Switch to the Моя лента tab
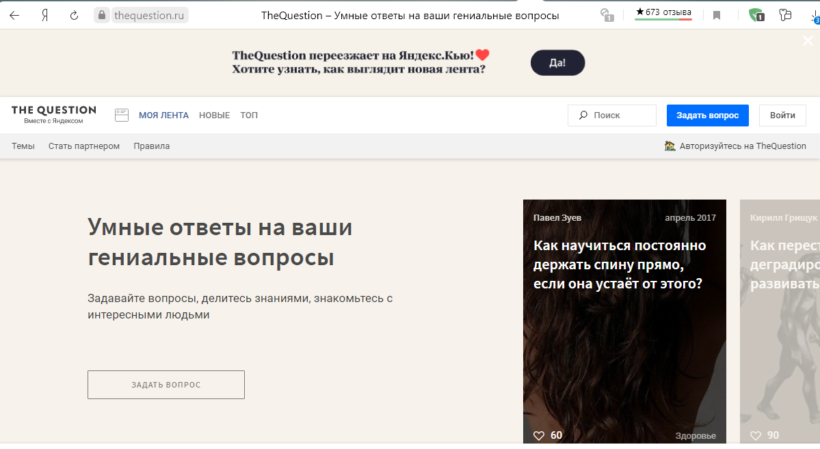 coord(163,115)
